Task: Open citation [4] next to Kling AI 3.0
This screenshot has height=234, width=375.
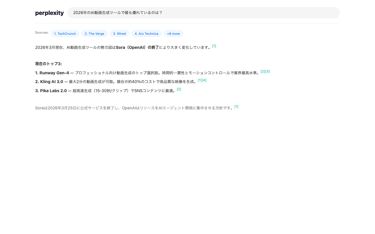Action: (x=204, y=80)
